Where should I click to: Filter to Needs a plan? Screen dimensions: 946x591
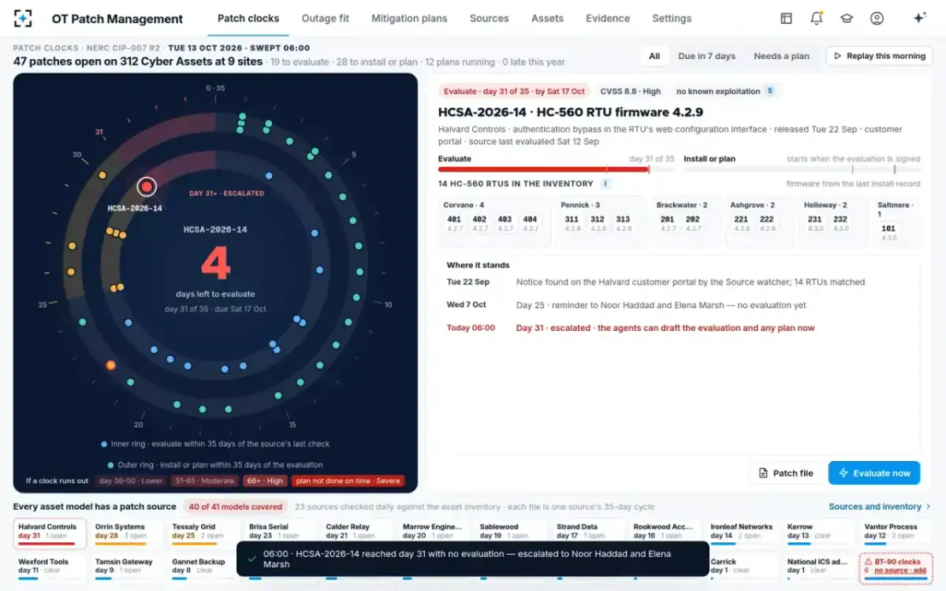781,56
